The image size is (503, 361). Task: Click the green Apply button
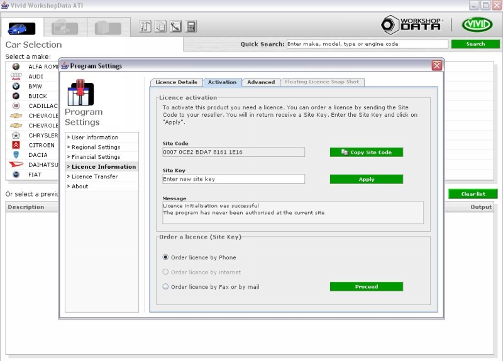tap(366, 180)
